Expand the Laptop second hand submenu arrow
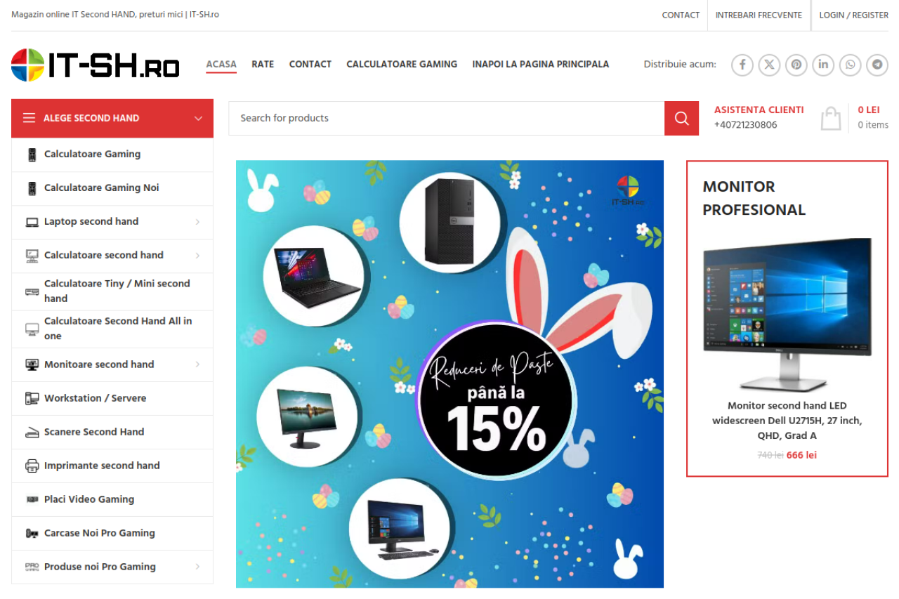 [x=197, y=222]
